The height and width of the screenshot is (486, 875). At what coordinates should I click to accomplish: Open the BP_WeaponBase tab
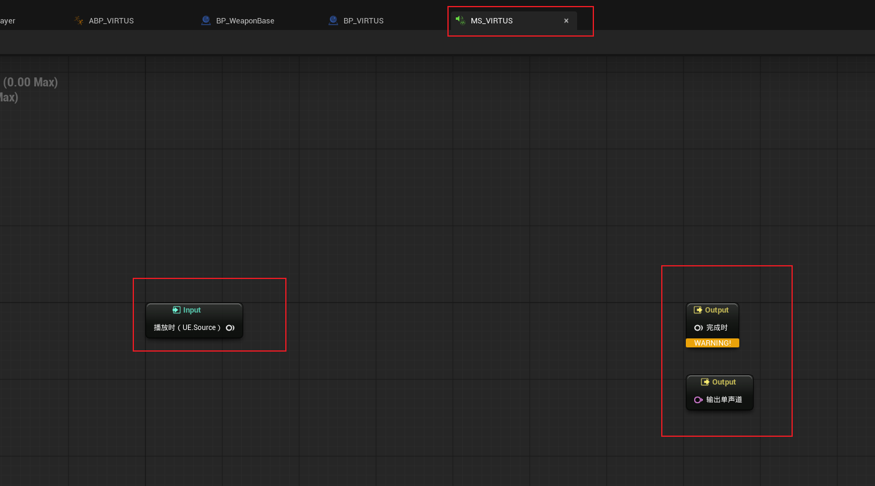pos(245,20)
